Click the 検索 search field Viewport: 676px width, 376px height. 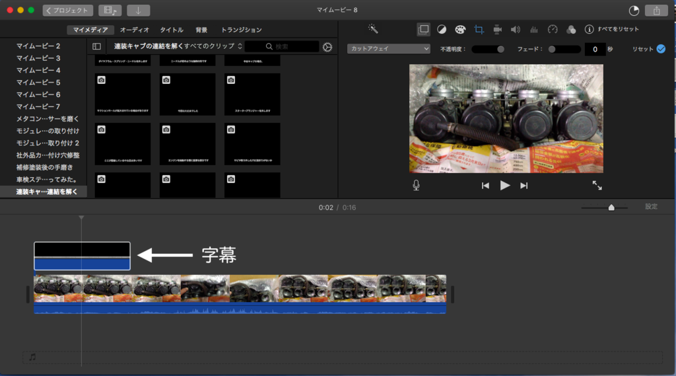click(x=282, y=46)
